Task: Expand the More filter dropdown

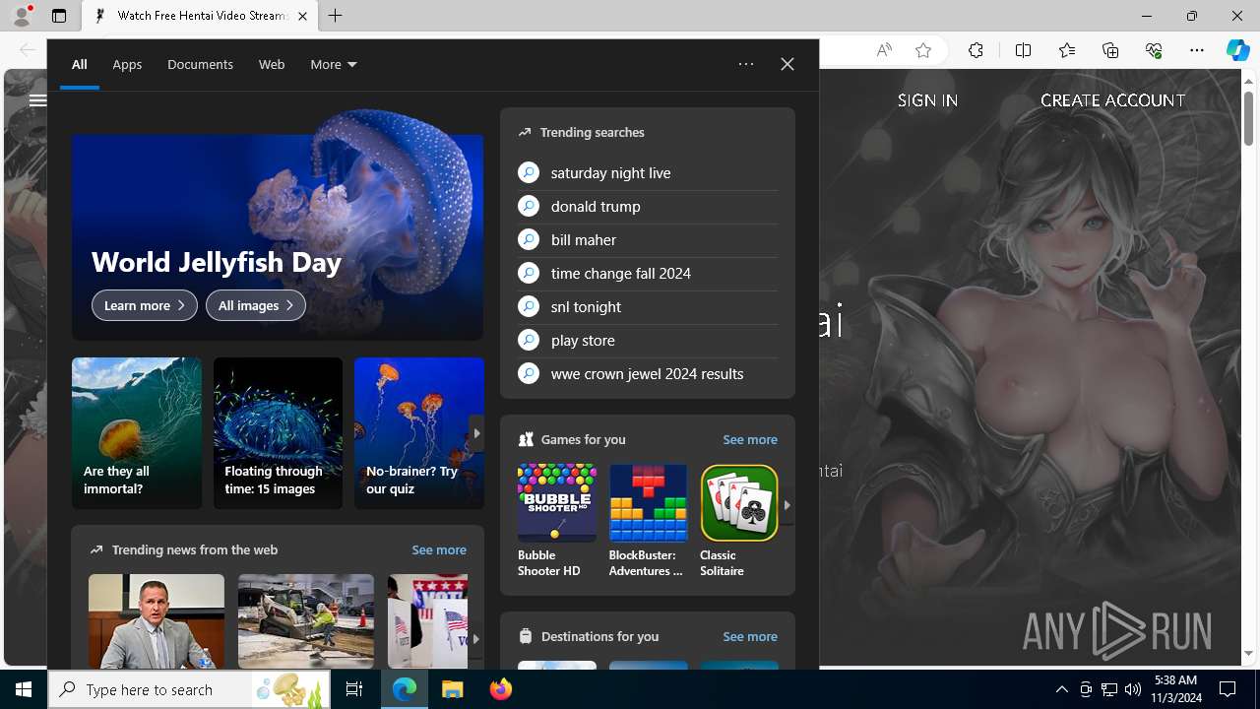Action: tap(334, 64)
